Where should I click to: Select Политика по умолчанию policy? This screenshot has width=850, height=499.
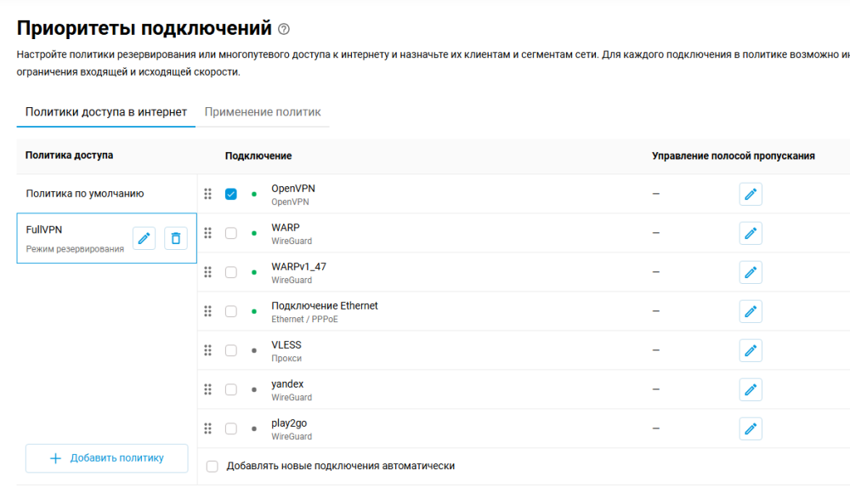coord(106,194)
